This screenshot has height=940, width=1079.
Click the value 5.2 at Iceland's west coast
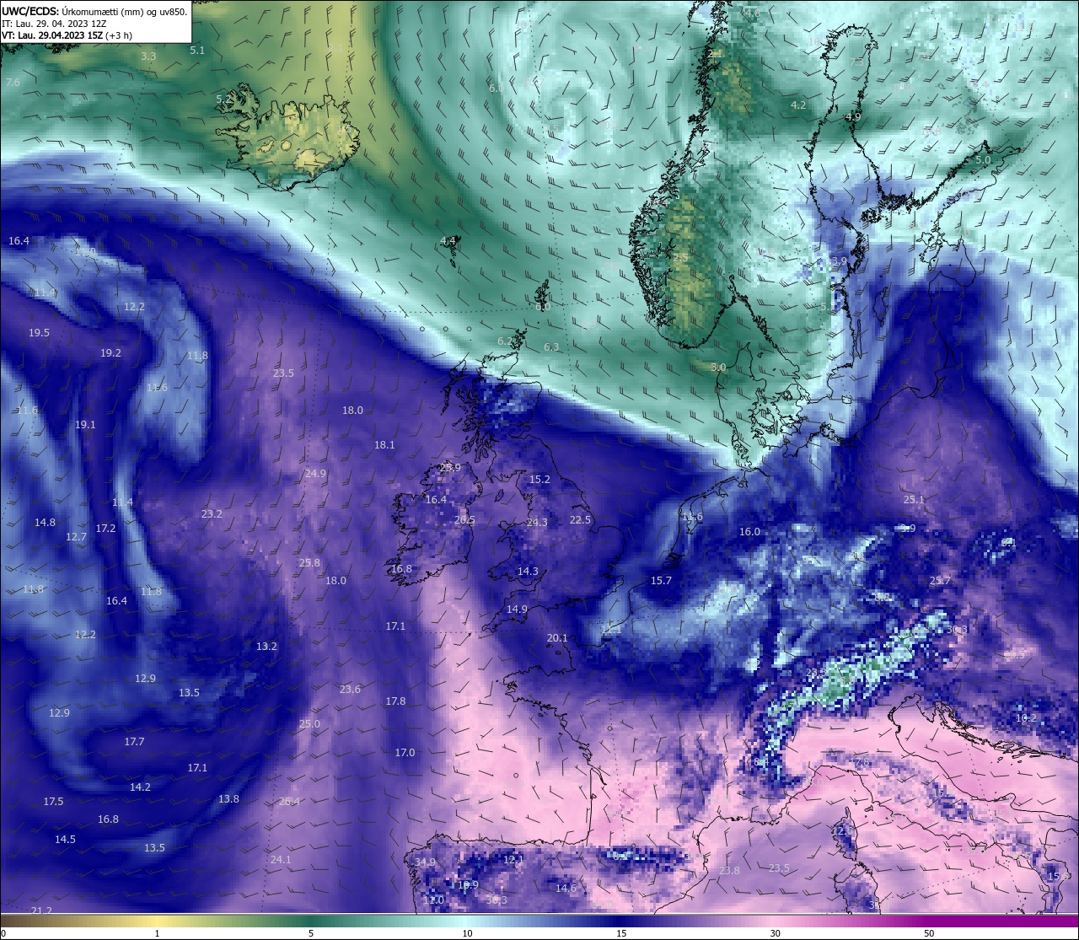click(x=223, y=99)
